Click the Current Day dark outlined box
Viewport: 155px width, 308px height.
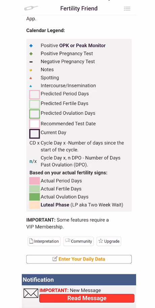[34, 134]
